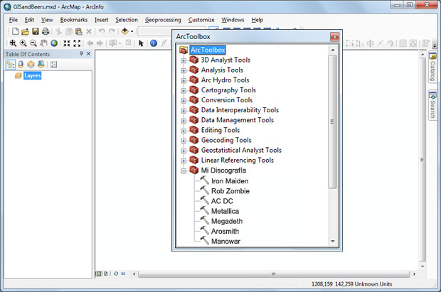Click the Paste clipboard icon
Viewport: 441px width, 292px height.
(79, 31)
